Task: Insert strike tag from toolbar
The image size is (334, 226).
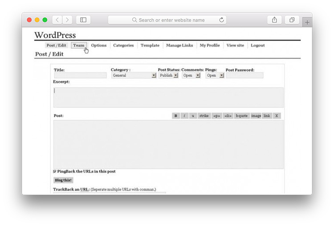Action: (204, 116)
